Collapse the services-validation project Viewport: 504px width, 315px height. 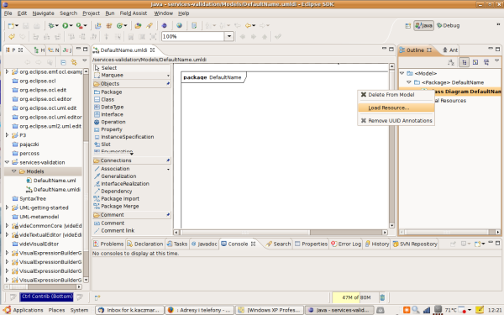7,162
